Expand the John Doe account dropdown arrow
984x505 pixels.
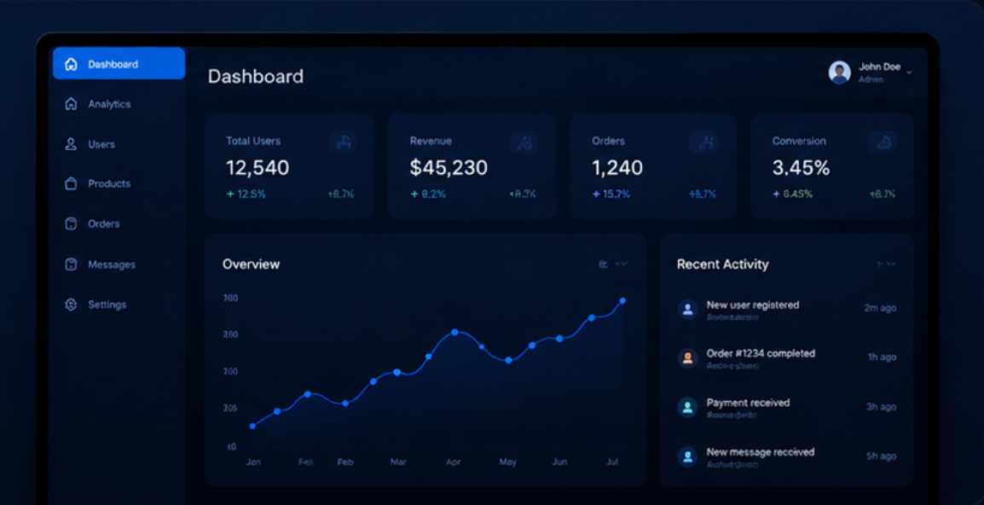click(x=909, y=73)
